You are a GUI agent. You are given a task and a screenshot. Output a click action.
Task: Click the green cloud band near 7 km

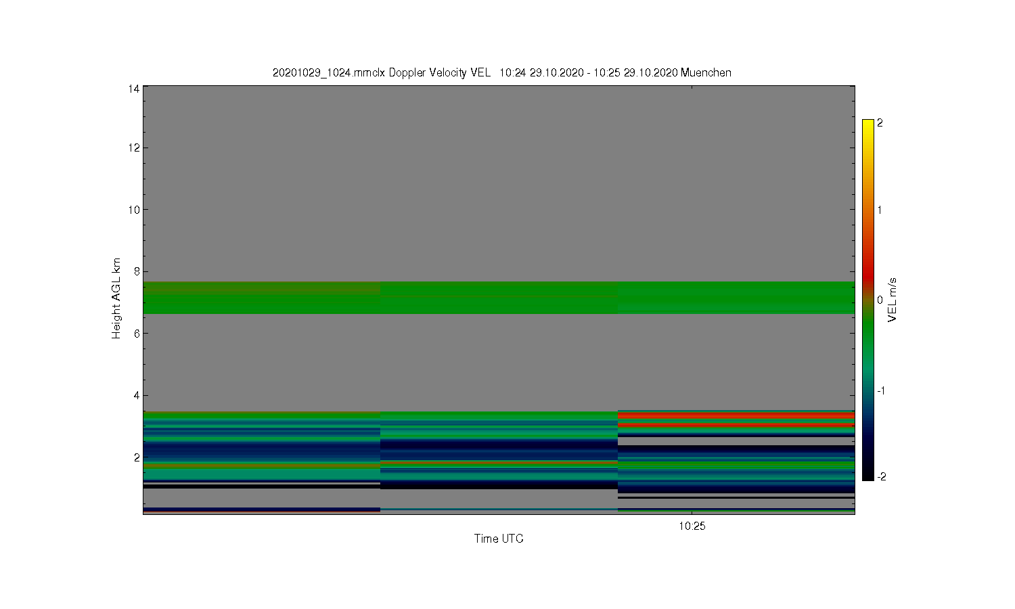(499, 298)
